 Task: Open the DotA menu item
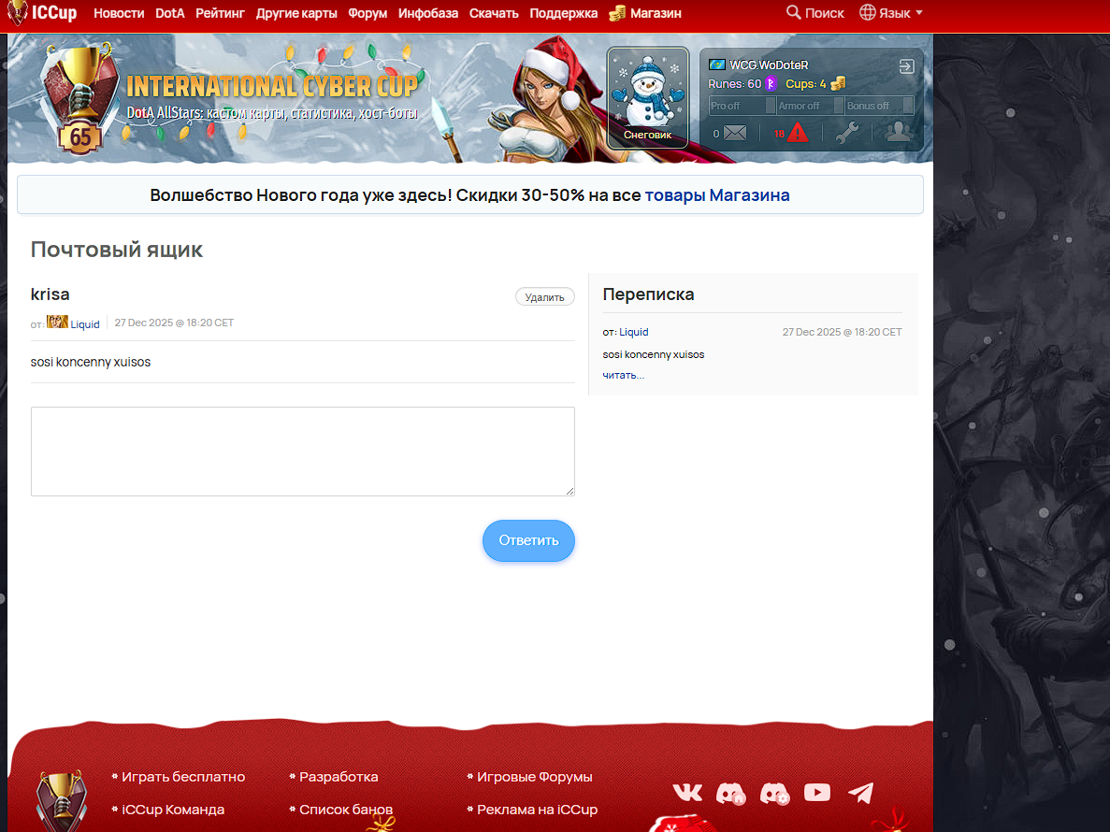click(x=170, y=13)
